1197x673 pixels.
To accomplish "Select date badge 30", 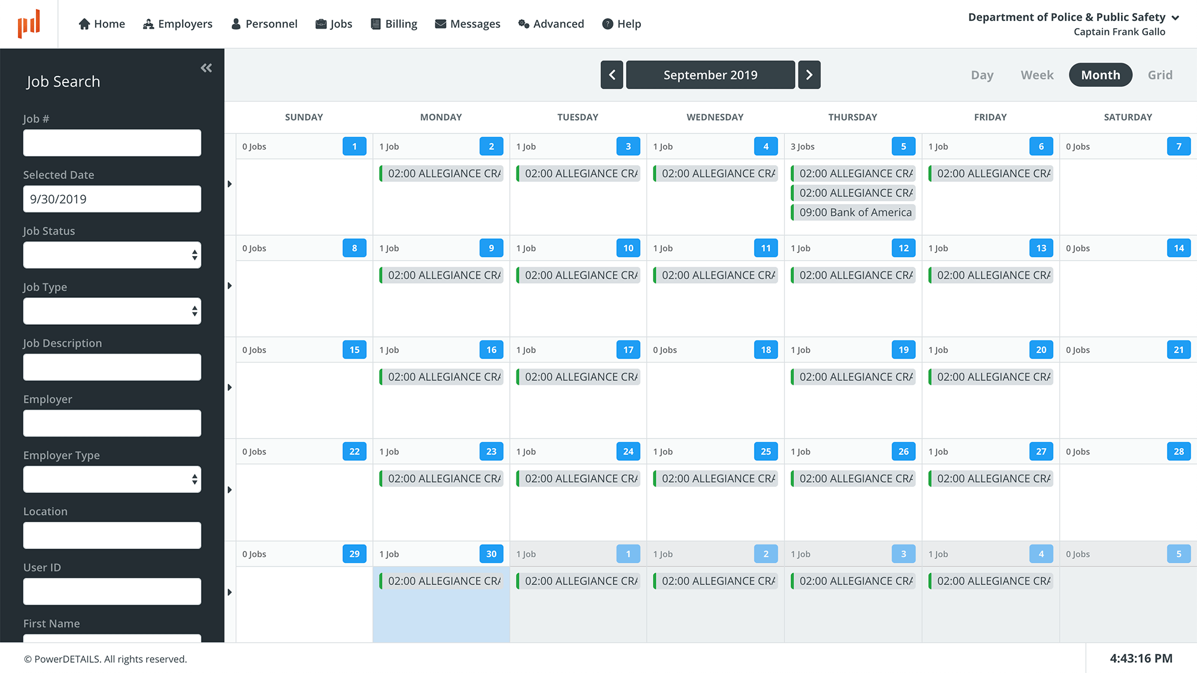I will [491, 554].
